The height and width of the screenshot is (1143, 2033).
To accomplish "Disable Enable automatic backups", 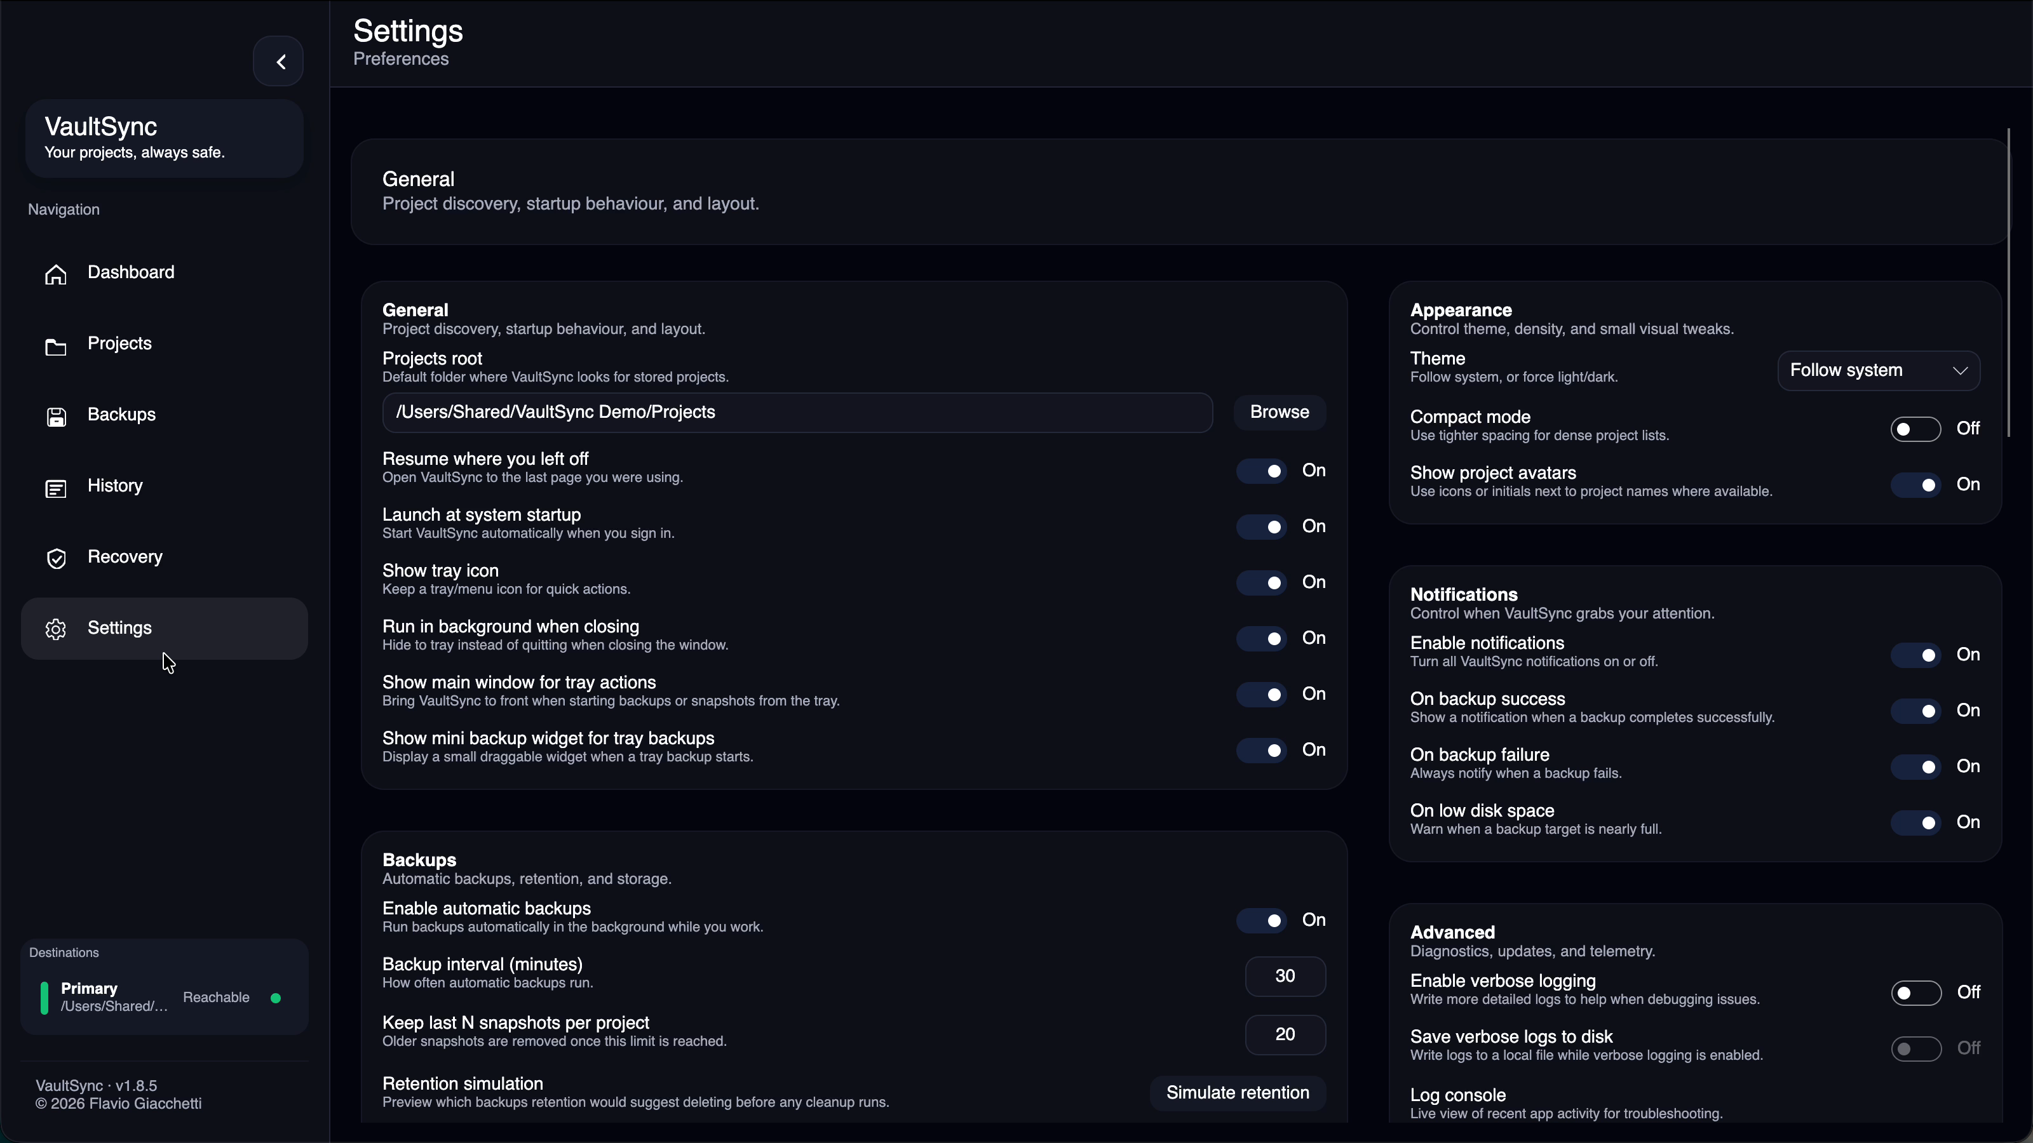I will [1261, 921].
